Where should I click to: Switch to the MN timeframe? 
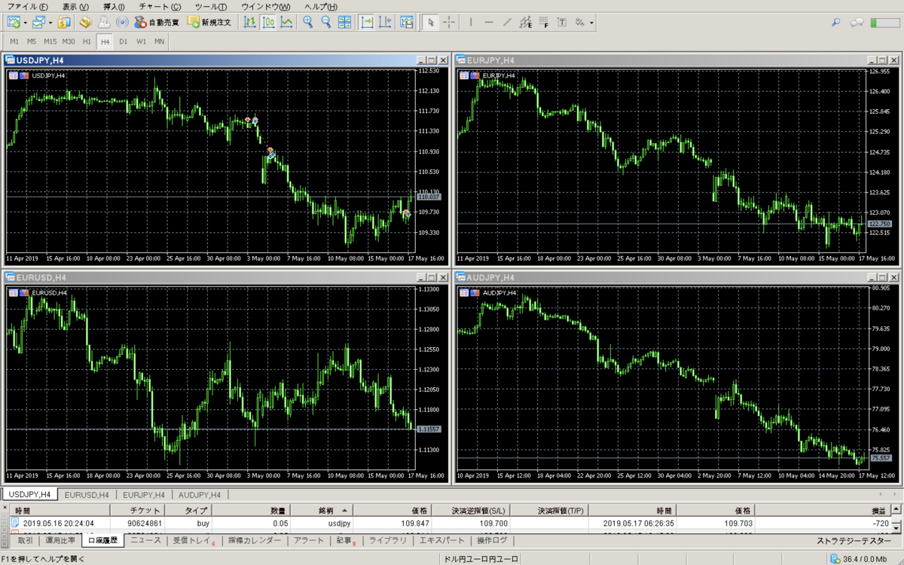pyautogui.click(x=159, y=41)
